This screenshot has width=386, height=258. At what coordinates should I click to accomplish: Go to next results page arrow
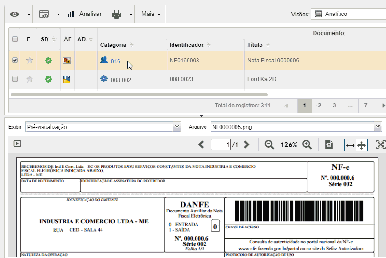point(383,106)
